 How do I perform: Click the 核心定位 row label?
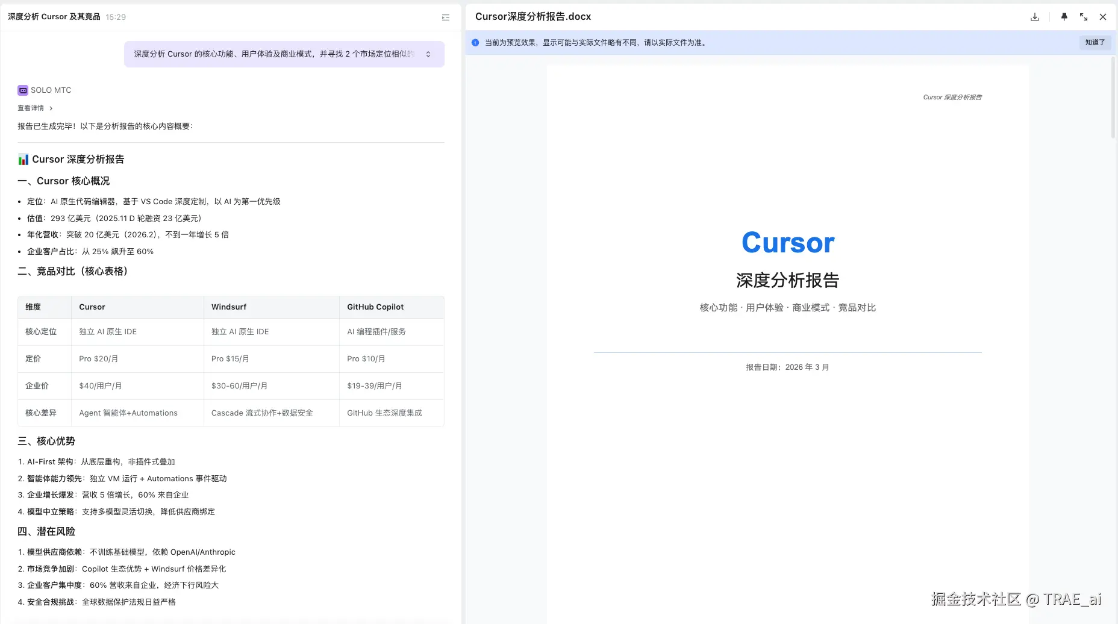pyautogui.click(x=41, y=332)
